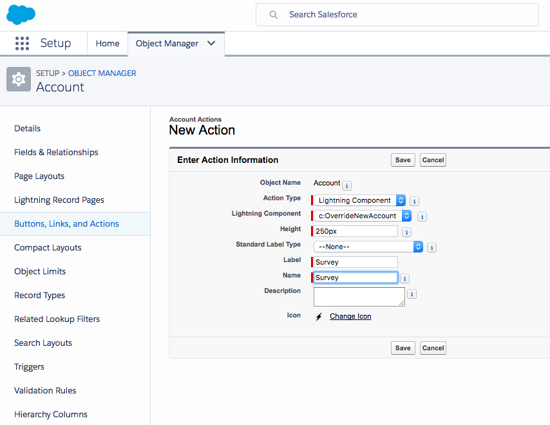Open Compact Layouts in the sidebar
This screenshot has width=550, height=425.
(x=48, y=247)
